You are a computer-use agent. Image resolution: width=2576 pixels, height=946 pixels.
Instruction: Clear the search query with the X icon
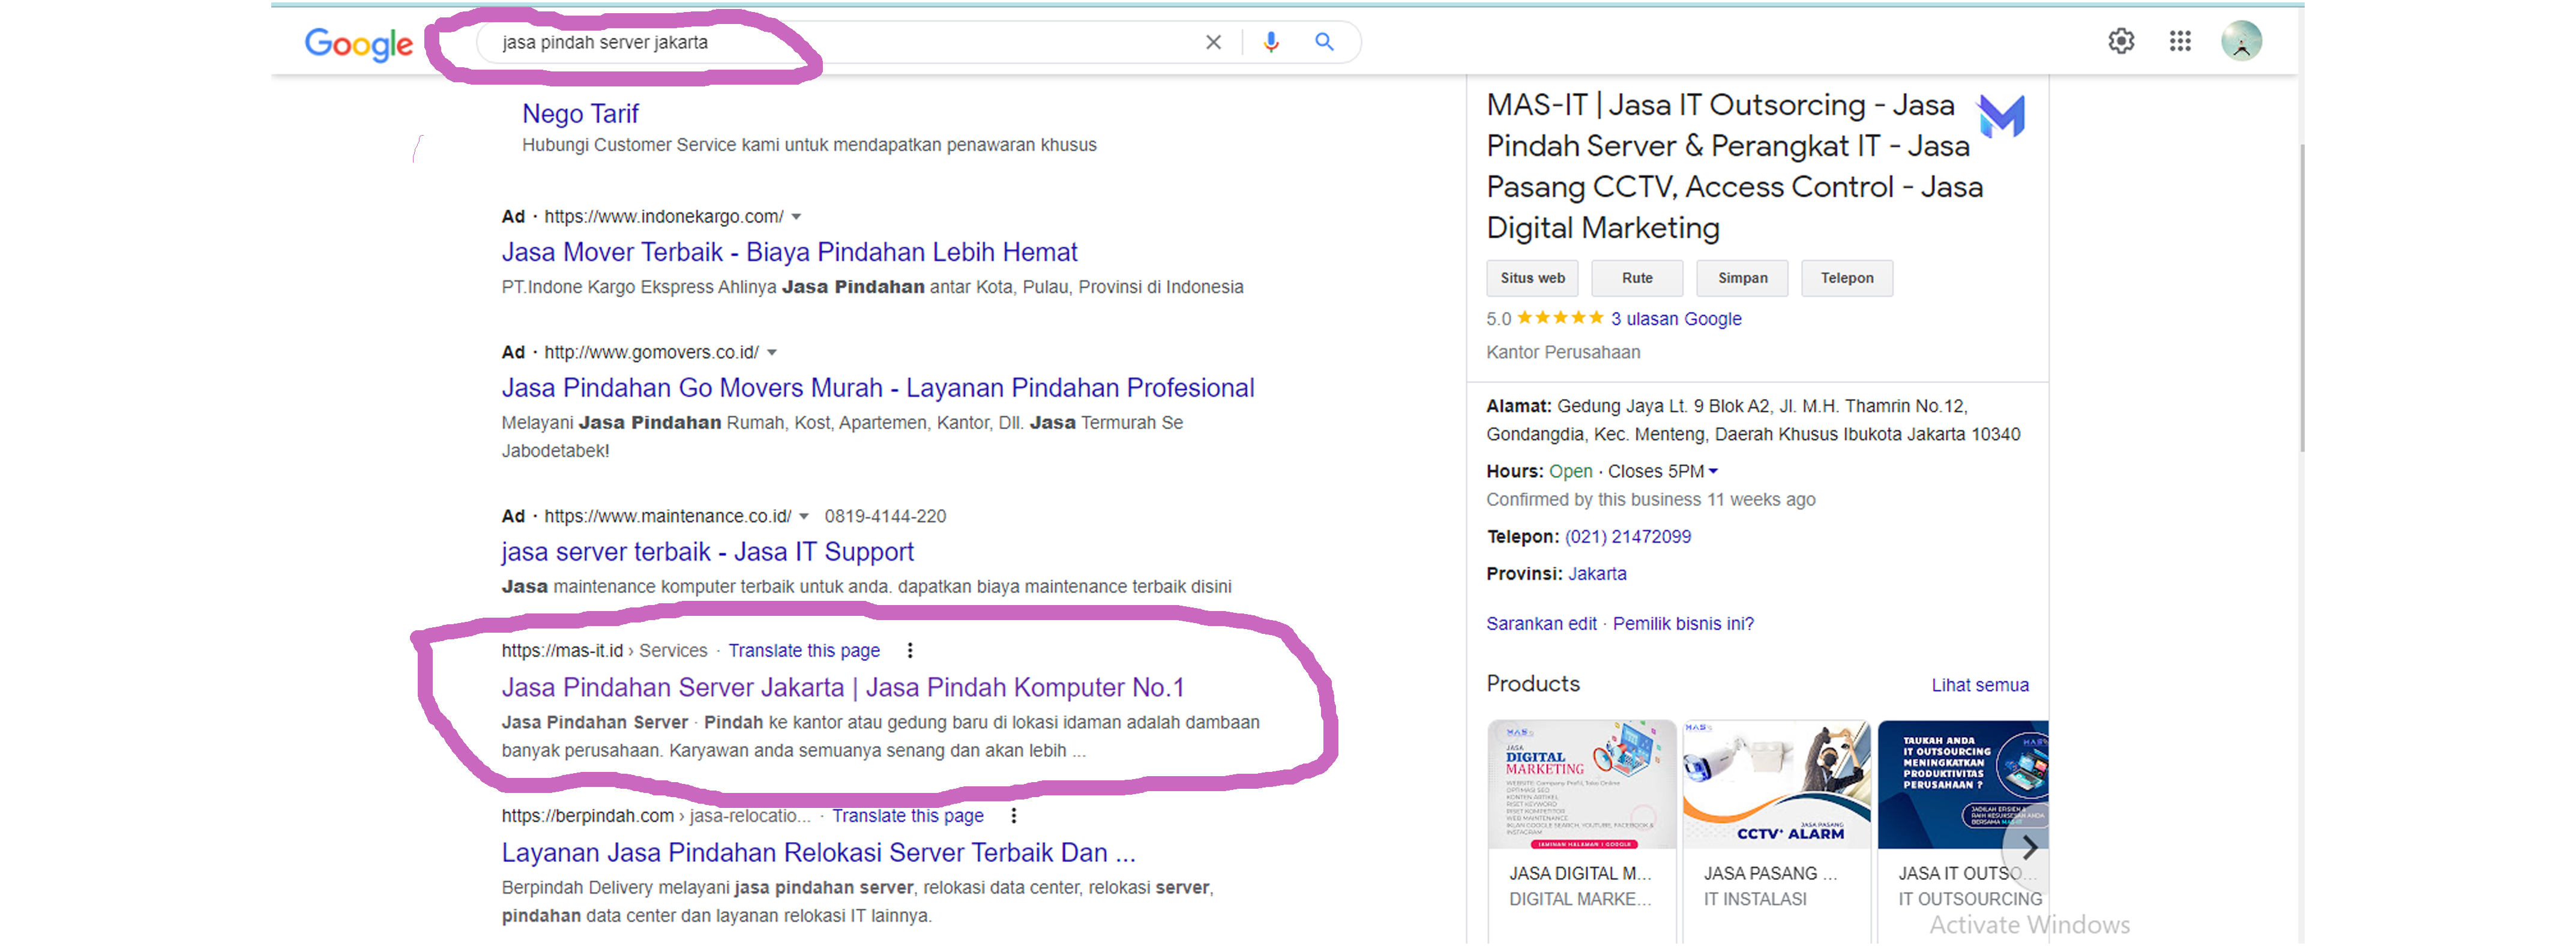coord(1213,42)
